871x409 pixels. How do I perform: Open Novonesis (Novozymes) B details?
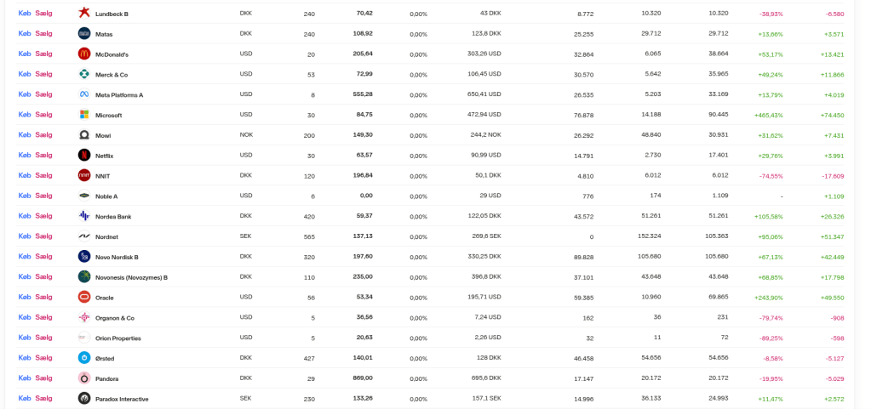[x=131, y=277]
